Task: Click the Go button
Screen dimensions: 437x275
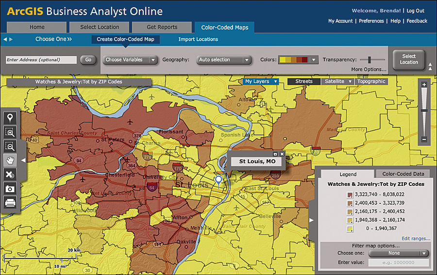Action: [x=88, y=60]
